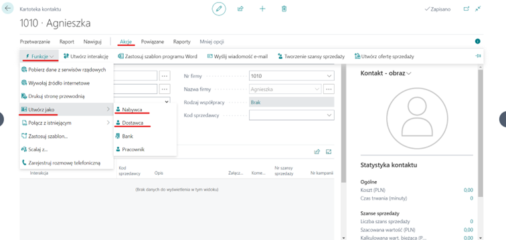Click the trash delete icon
Viewport: 506px width, 240px height.
(x=284, y=9)
